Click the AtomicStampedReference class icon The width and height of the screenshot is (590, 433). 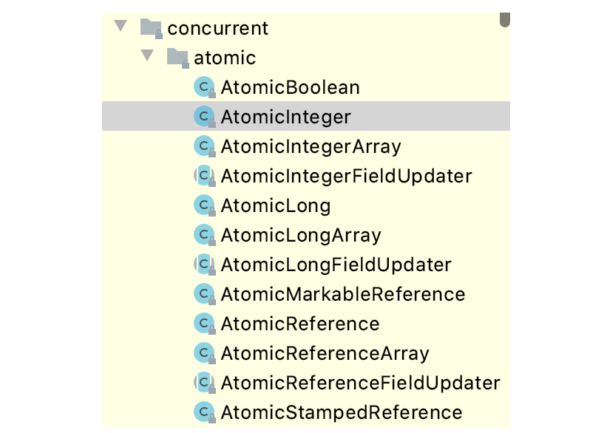click(203, 412)
